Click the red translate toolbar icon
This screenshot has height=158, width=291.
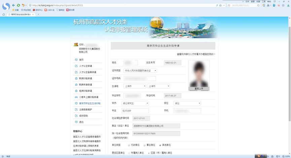click(x=279, y=5)
